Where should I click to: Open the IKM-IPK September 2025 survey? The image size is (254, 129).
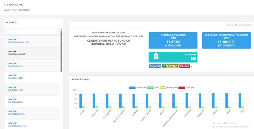pos(18,42)
